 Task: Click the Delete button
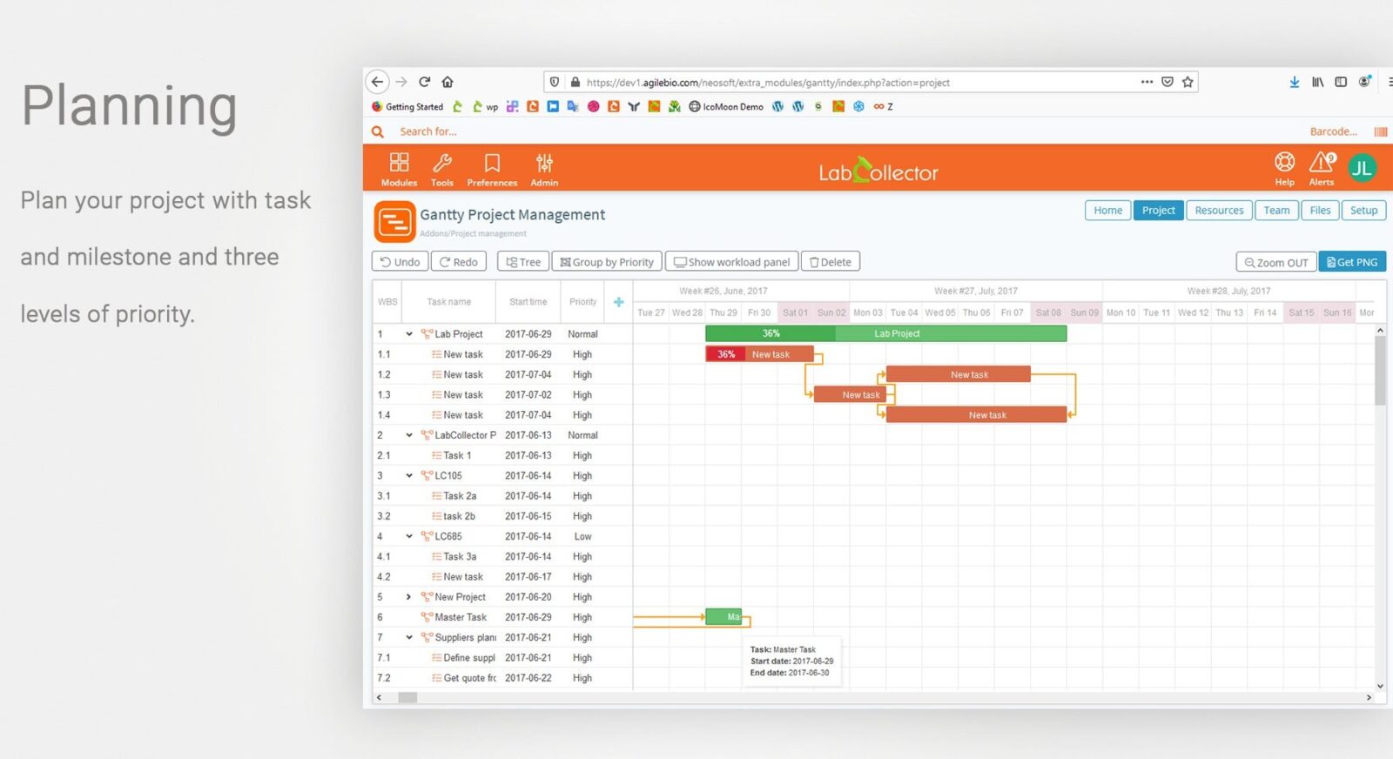[831, 262]
